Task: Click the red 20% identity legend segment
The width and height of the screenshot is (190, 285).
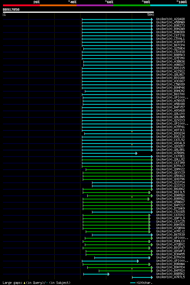Action: coord(21,5)
